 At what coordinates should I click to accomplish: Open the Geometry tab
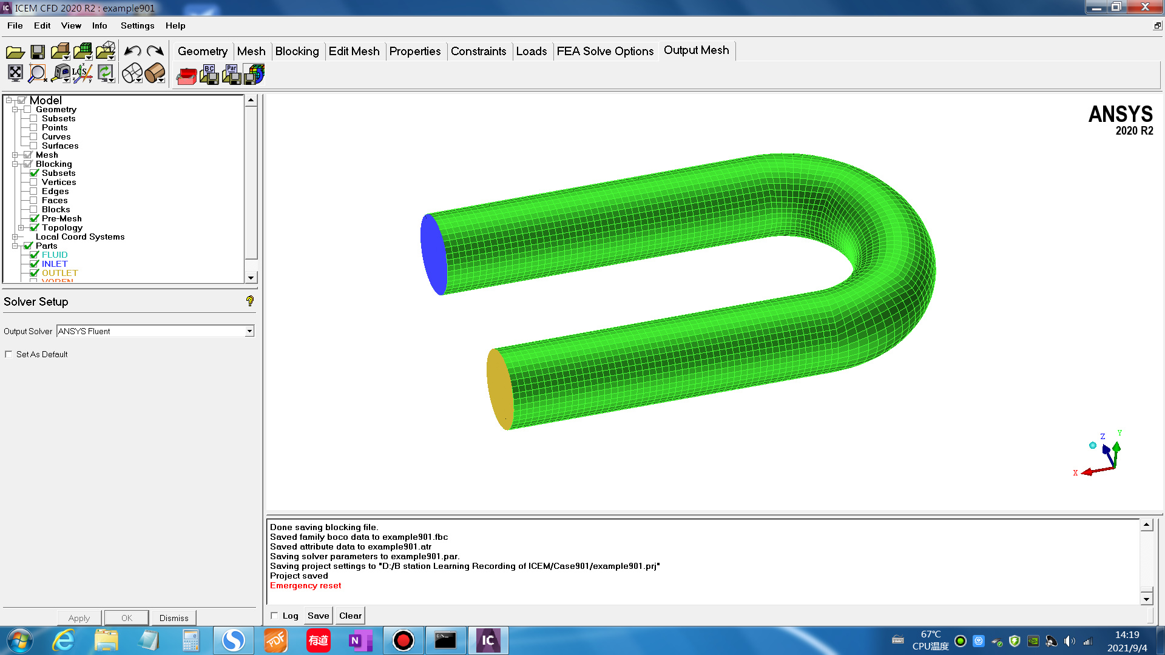[x=203, y=52]
